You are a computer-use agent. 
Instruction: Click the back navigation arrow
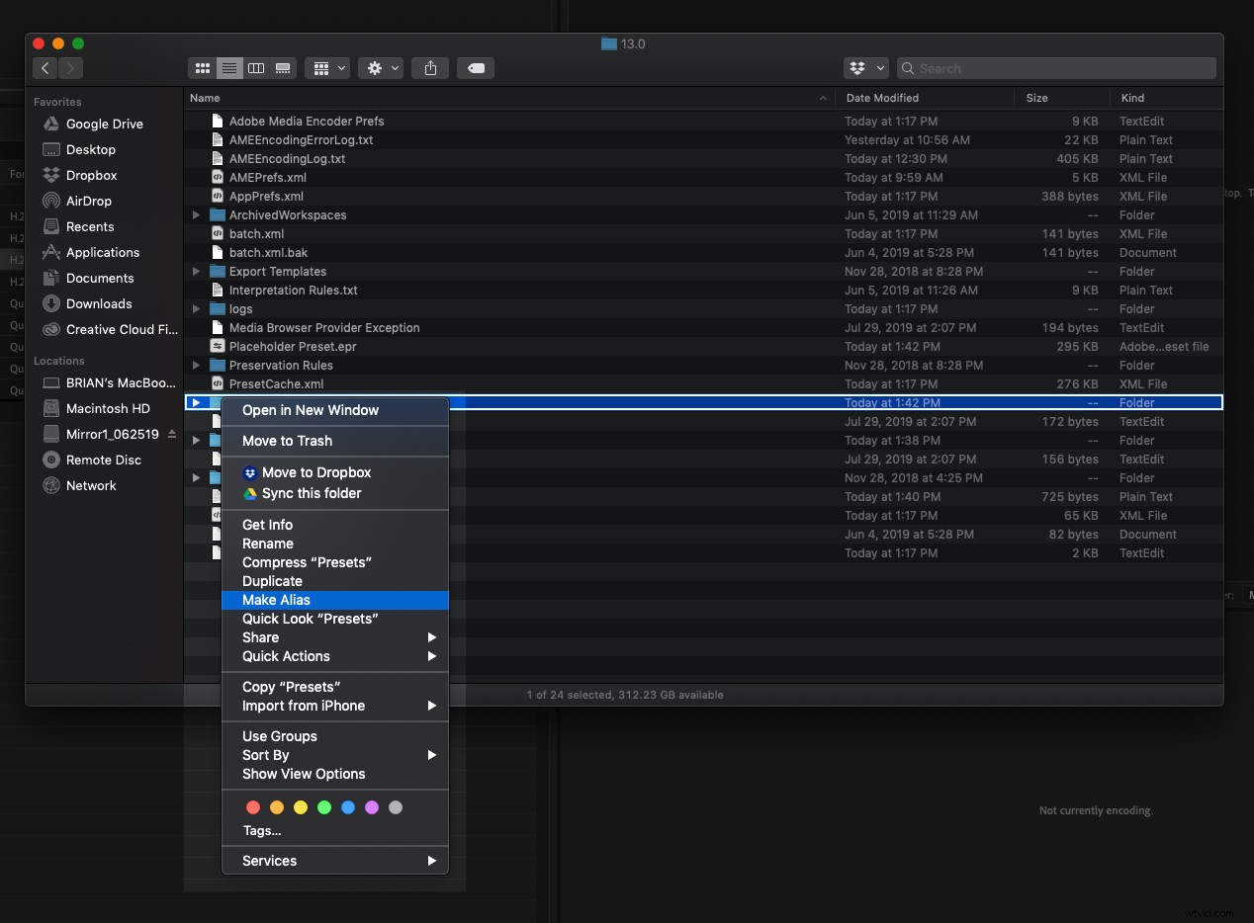[x=45, y=68]
